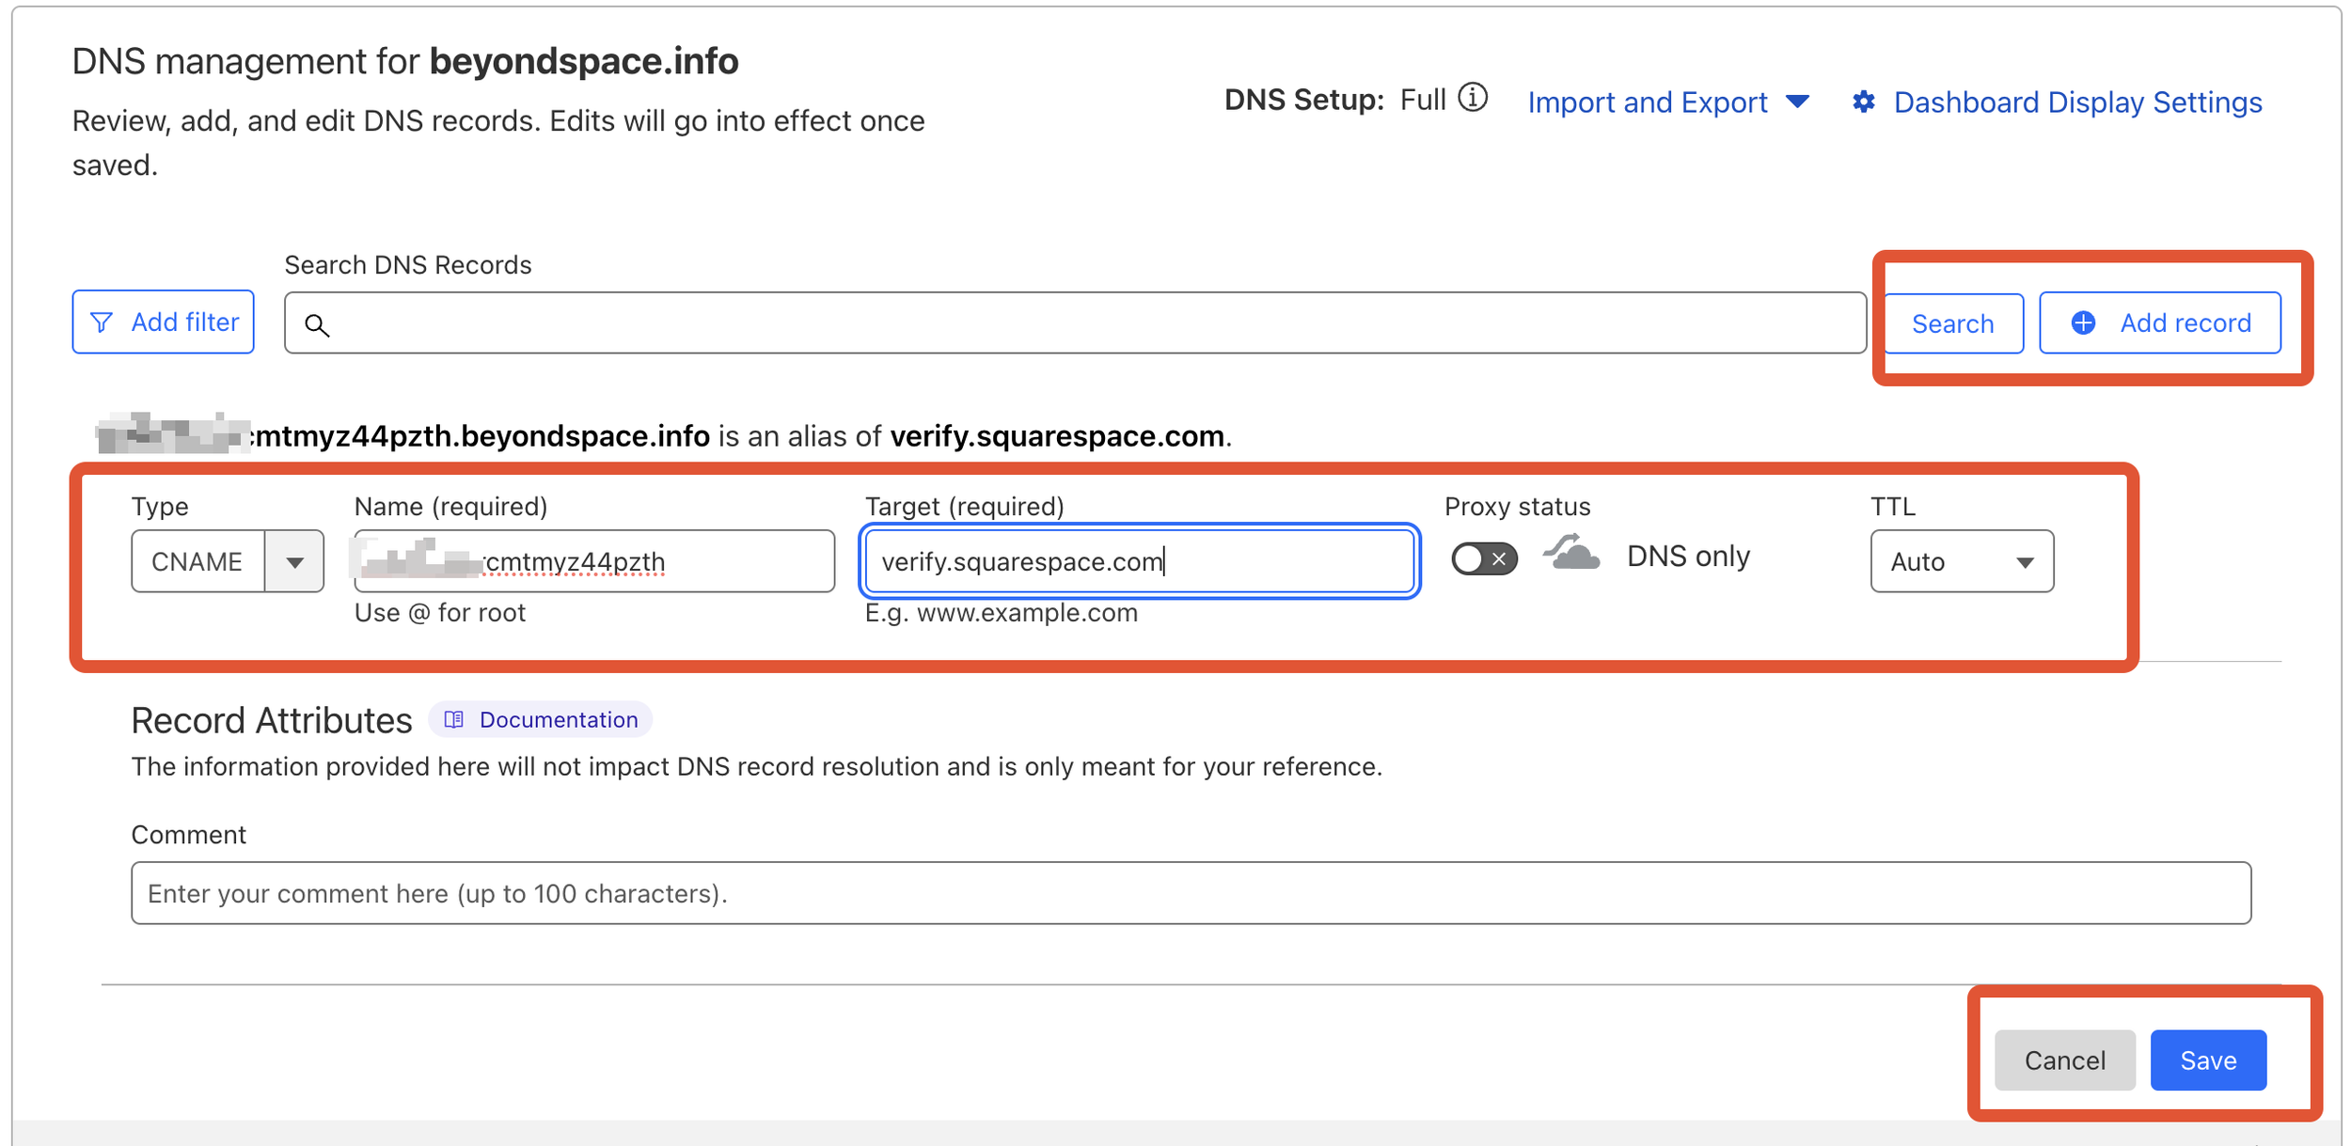This screenshot has height=1146, width=2351.
Task: Click the proxy cloud icon near DNS only
Action: tap(1571, 557)
